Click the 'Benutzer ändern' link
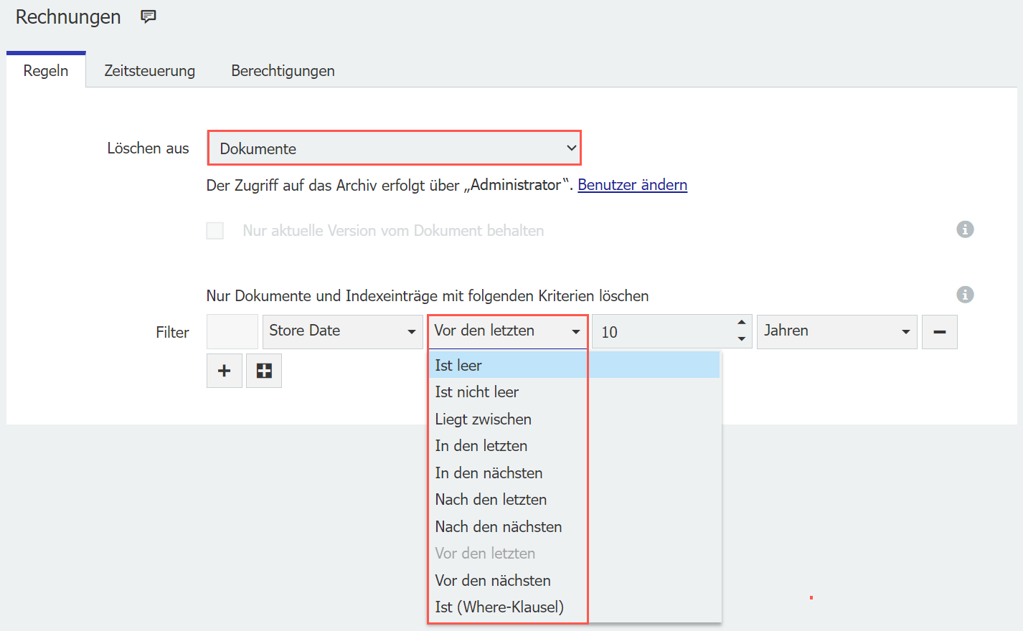Screen dimensions: 1023x631 [632, 184]
